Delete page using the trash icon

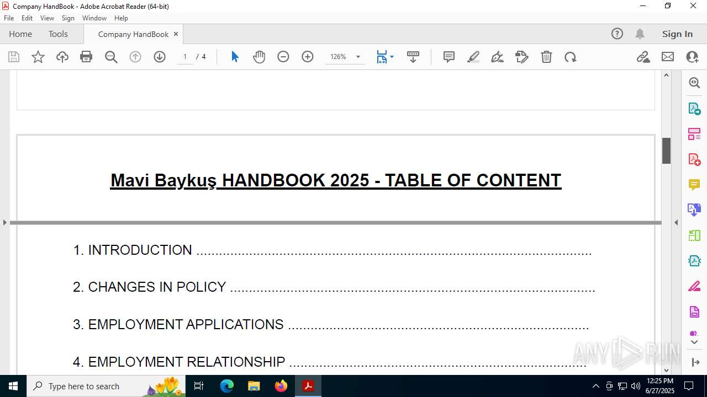tap(546, 57)
